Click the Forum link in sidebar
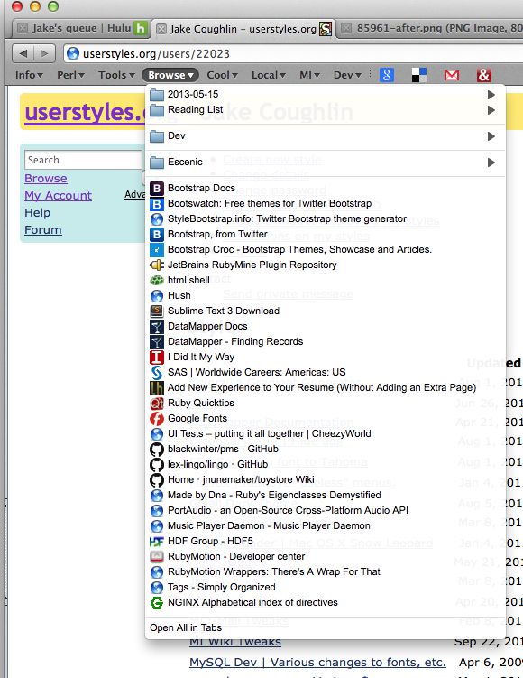523x678 pixels. pyautogui.click(x=43, y=230)
